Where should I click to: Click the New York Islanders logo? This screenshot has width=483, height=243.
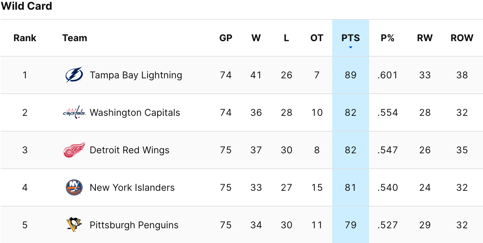click(74, 187)
